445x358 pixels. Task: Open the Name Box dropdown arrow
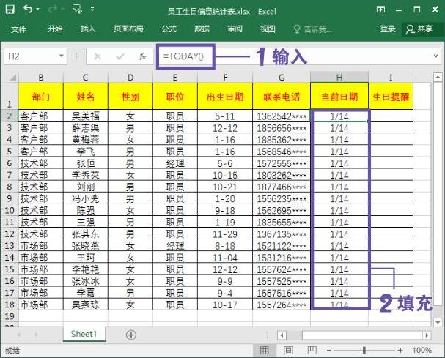tap(62, 56)
